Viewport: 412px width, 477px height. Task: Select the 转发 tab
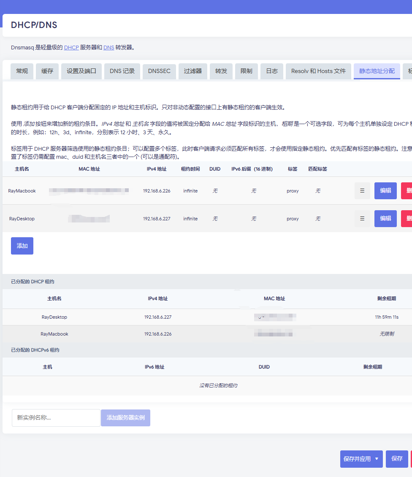221,71
